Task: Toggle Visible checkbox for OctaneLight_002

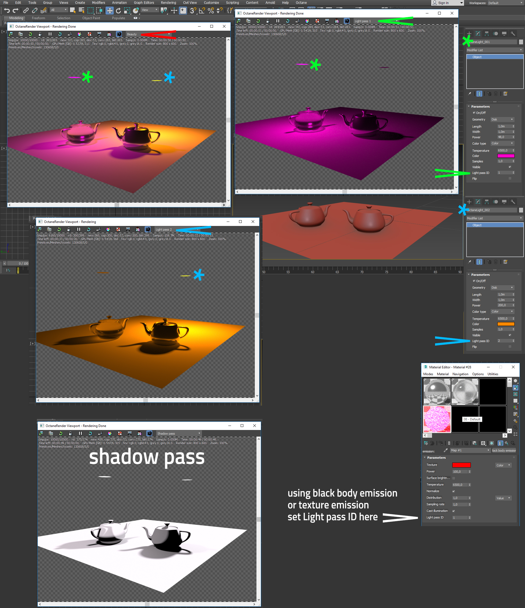Action: [510, 335]
